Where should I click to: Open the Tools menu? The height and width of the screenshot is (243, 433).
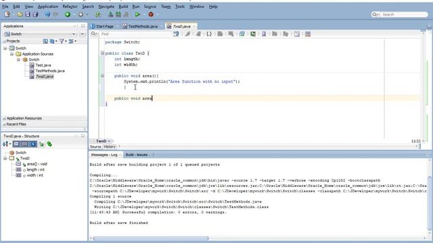180,6
